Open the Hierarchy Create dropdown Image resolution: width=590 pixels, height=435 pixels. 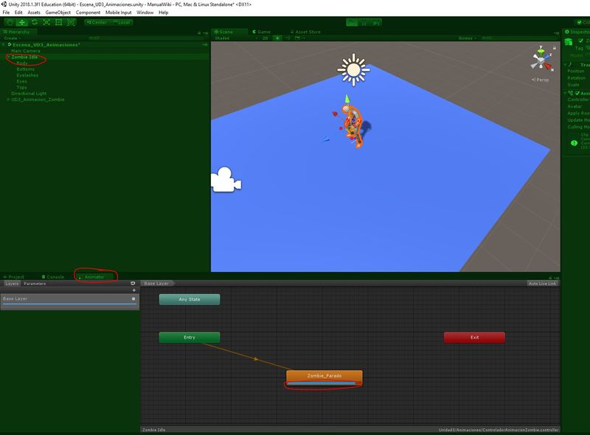click(12, 38)
